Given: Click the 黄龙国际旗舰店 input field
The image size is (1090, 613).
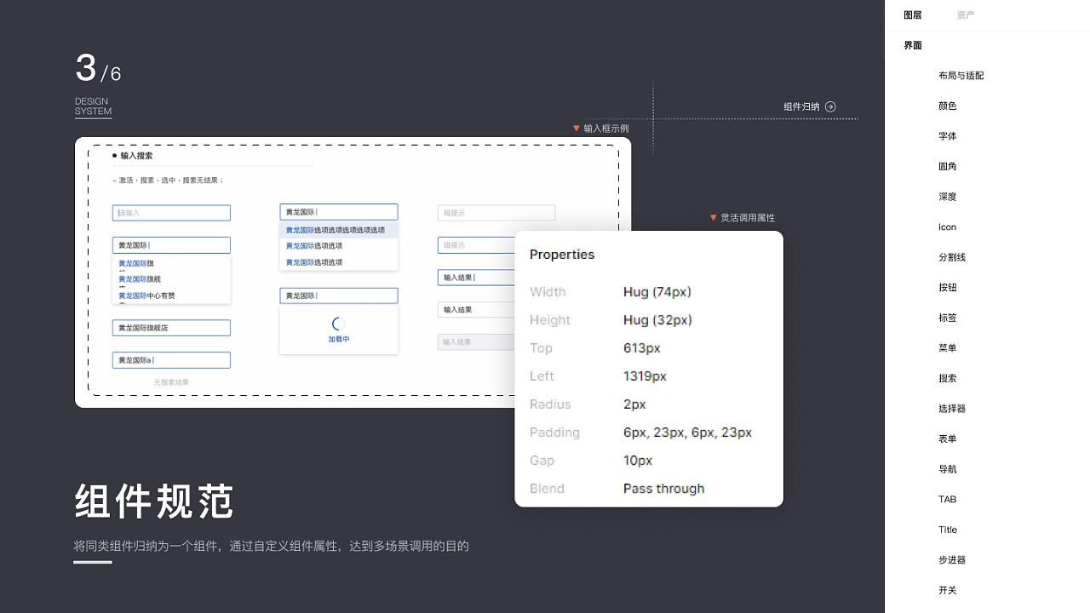Looking at the screenshot, I should [171, 328].
